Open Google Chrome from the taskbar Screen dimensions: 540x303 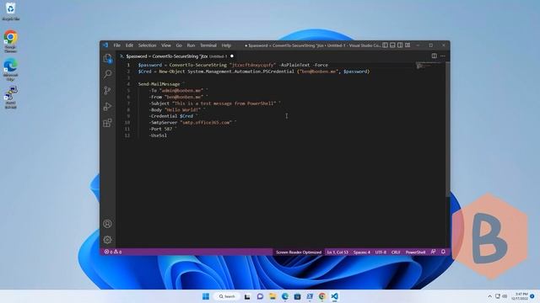pyautogui.click(x=322, y=296)
